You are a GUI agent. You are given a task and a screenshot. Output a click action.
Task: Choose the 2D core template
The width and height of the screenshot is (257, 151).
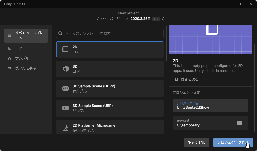pos(110,49)
